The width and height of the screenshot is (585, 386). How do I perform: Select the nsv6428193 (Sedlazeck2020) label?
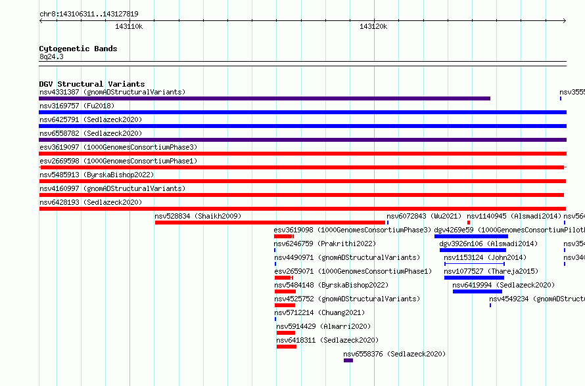click(x=91, y=202)
